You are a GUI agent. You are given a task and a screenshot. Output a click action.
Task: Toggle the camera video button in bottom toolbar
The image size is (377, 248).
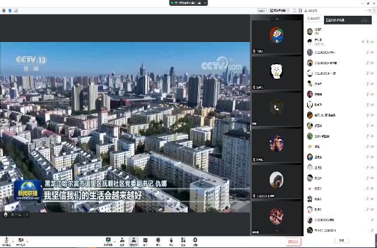tap(21, 239)
